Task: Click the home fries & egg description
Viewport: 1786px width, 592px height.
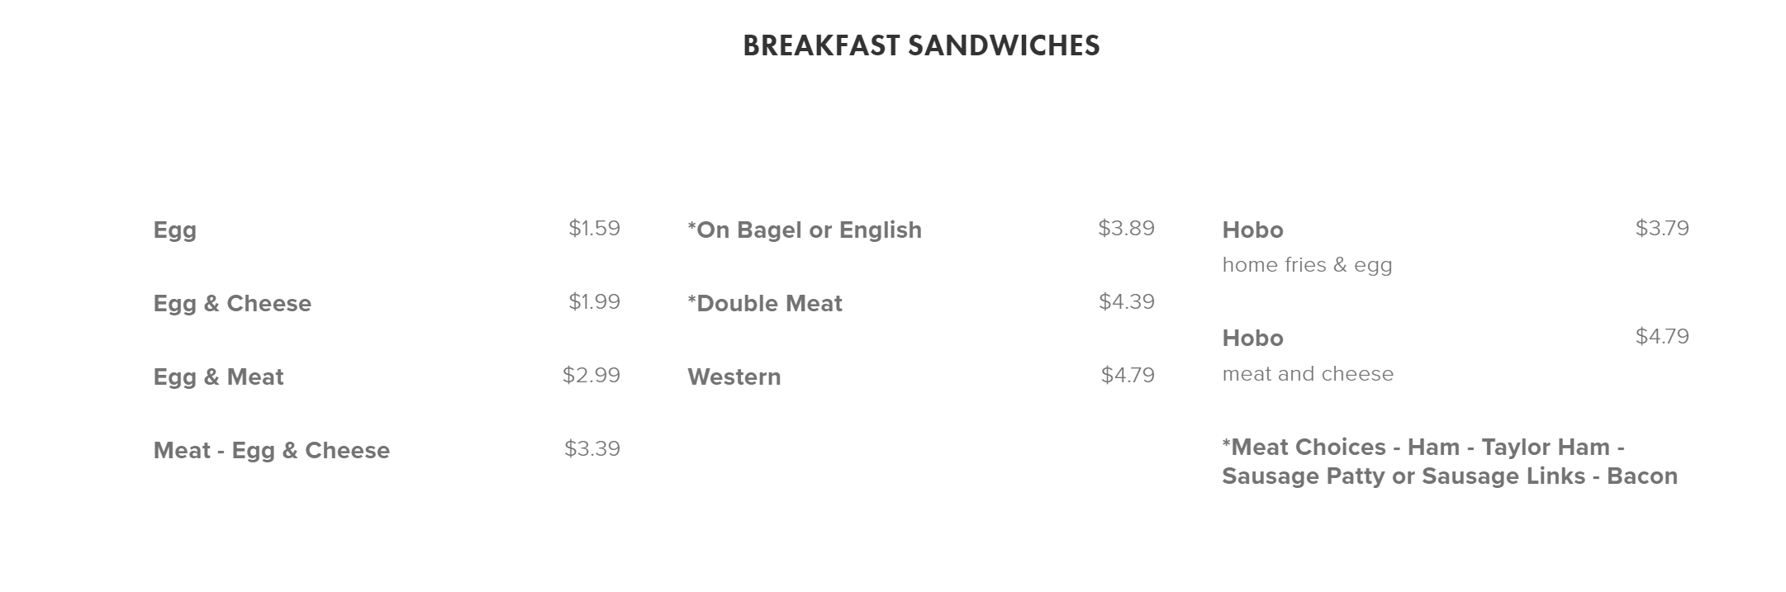Action: pyautogui.click(x=1307, y=265)
